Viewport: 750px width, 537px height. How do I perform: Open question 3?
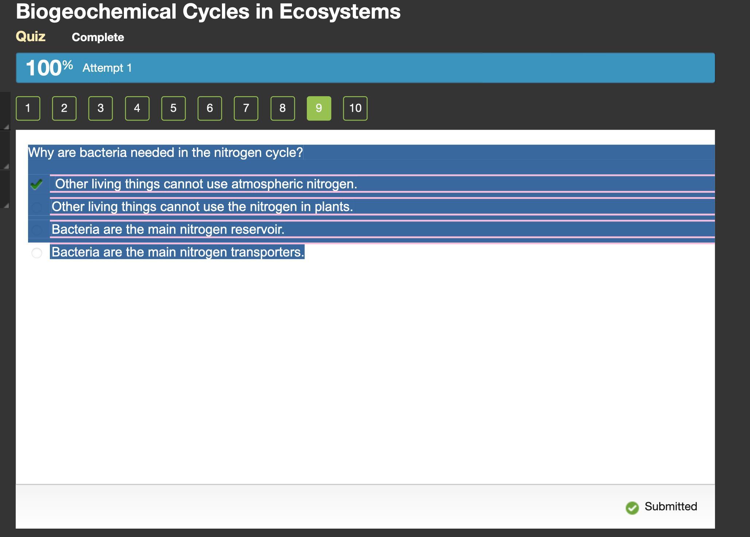coord(101,108)
